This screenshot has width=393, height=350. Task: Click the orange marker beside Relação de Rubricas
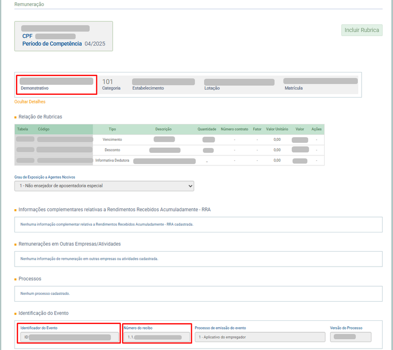(x=16, y=117)
